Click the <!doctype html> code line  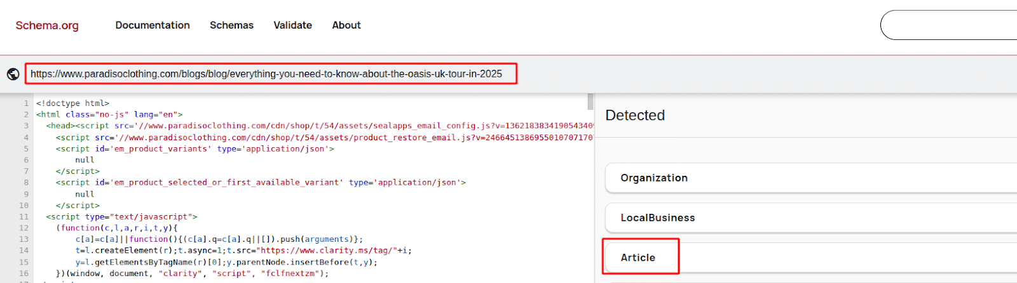[73, 103]
